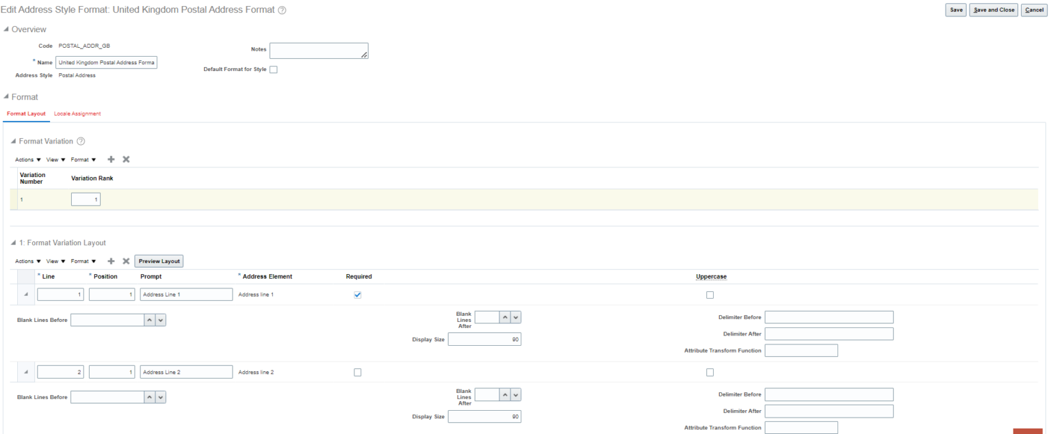Viewport: 1051px width, 434px height.
Task: Click Line field for Address Line 1
Action: pyautogui.click(x=61, y=295)
